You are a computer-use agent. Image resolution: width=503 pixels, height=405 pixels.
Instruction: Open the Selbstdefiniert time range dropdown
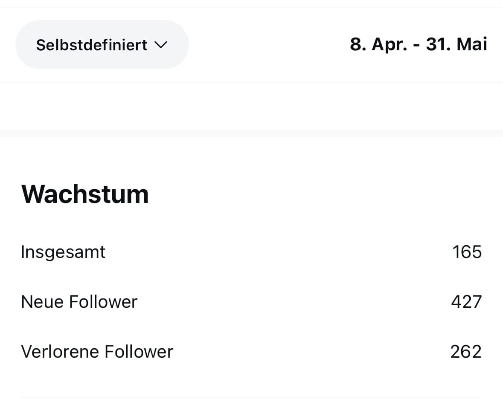pos(102,44)
